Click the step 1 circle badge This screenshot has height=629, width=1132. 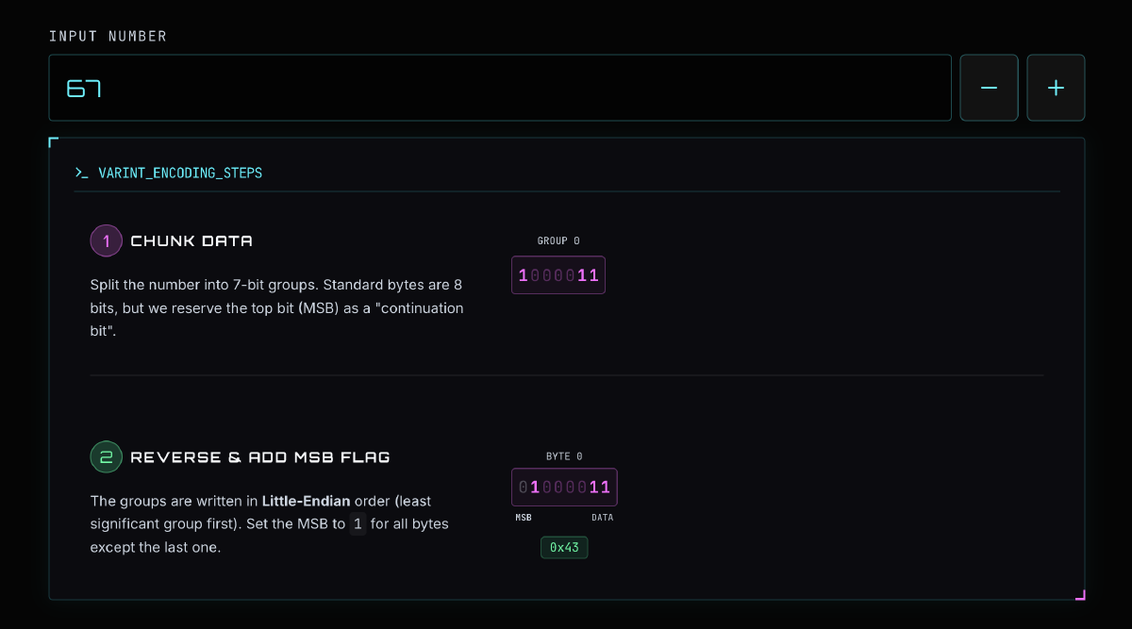tap(107, 240)
